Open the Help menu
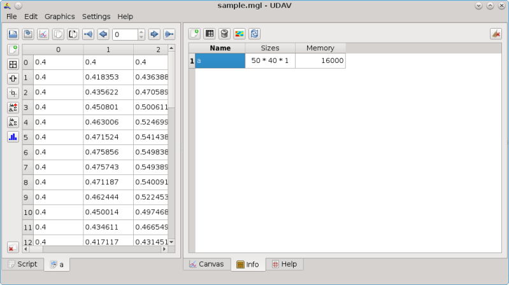The width and height of the screenshot is (509, 285). pyautogui.click(x=125, y=17)
